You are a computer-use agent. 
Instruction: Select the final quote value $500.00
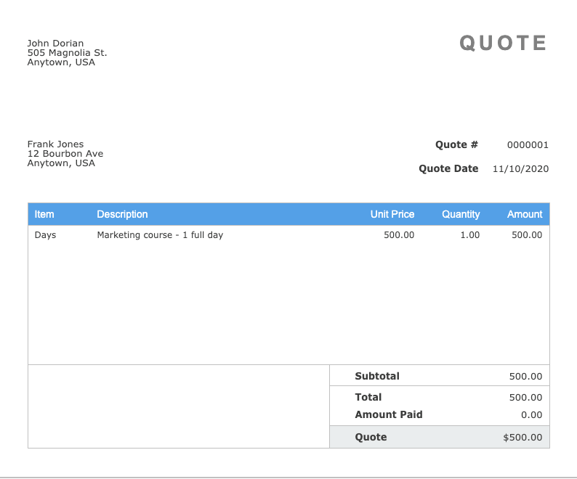523,438
